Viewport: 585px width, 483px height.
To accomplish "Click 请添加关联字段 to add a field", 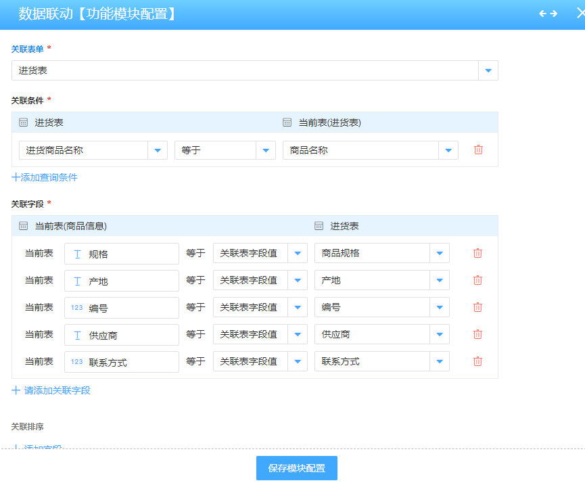I will click(51, 390).
